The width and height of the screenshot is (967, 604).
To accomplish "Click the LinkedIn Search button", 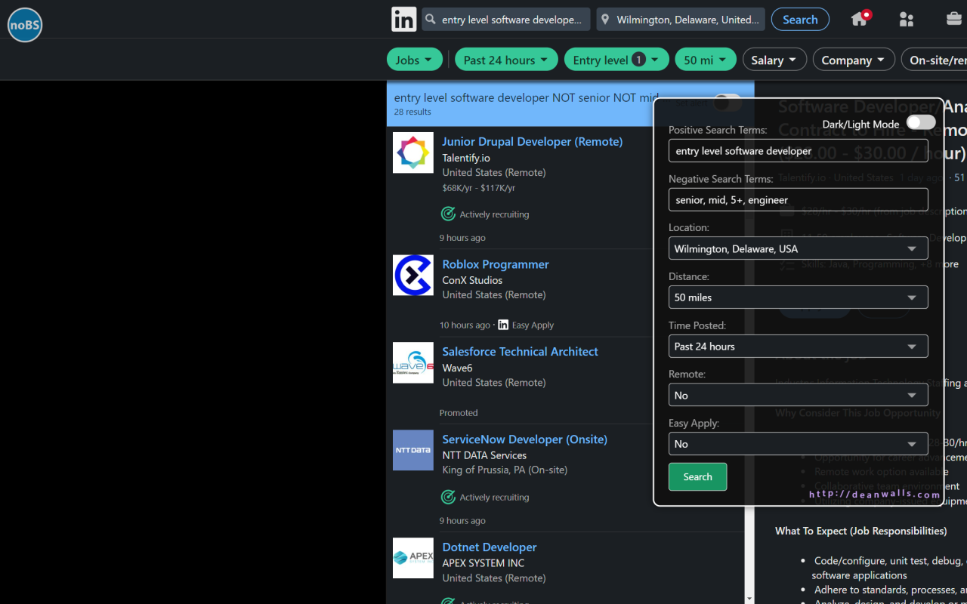I will pyautogui.click(x=800, y=20).
